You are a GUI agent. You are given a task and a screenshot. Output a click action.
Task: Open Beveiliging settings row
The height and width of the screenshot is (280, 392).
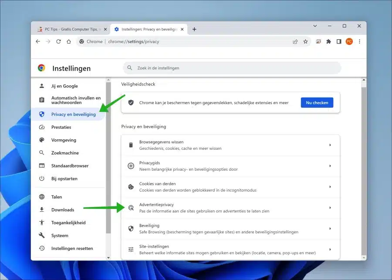point(230,229)
